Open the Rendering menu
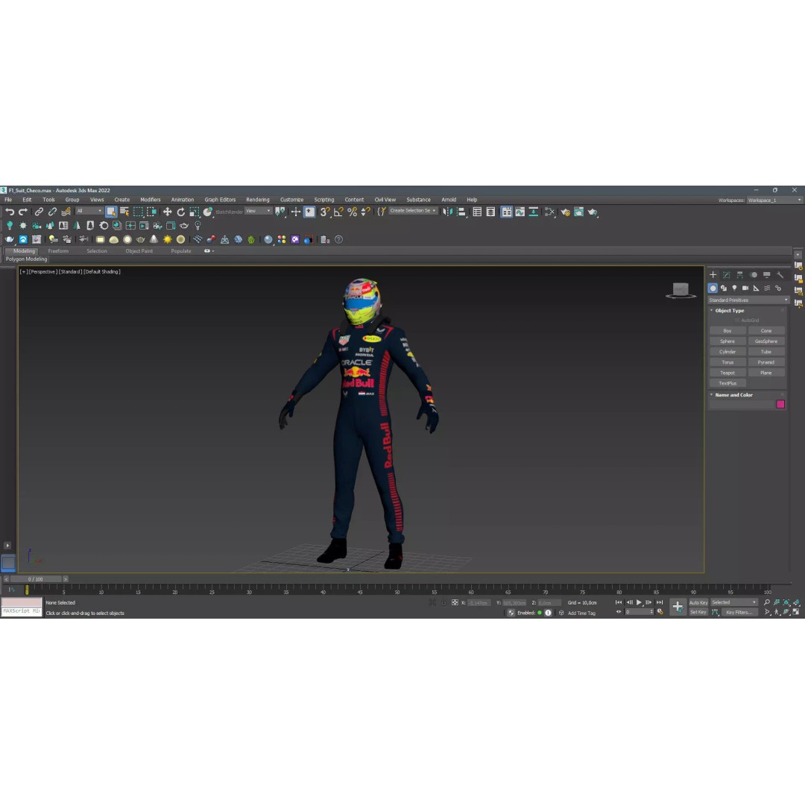Screen dimensions: 805x805 [x=258, y=199]
